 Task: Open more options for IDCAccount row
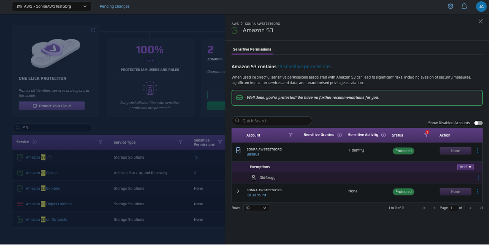[477, 191]
